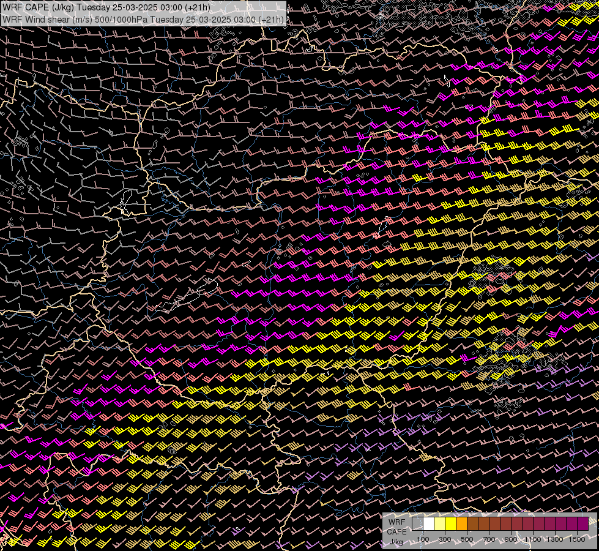Viewport: 599px width, 551px height.
Task: Click the legend value 100
Action: click(x=423, y=539)
